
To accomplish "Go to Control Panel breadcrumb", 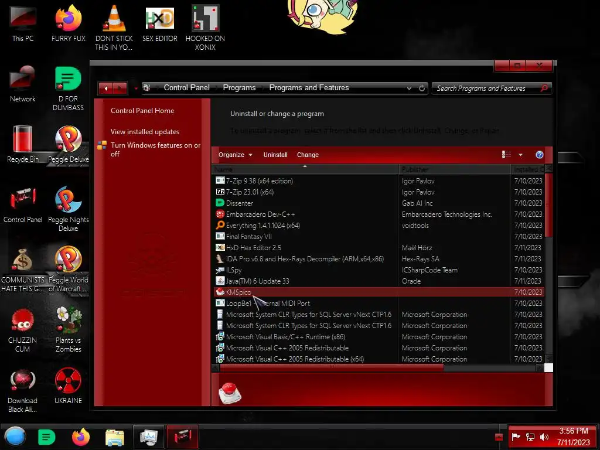I will pos(187,88).
